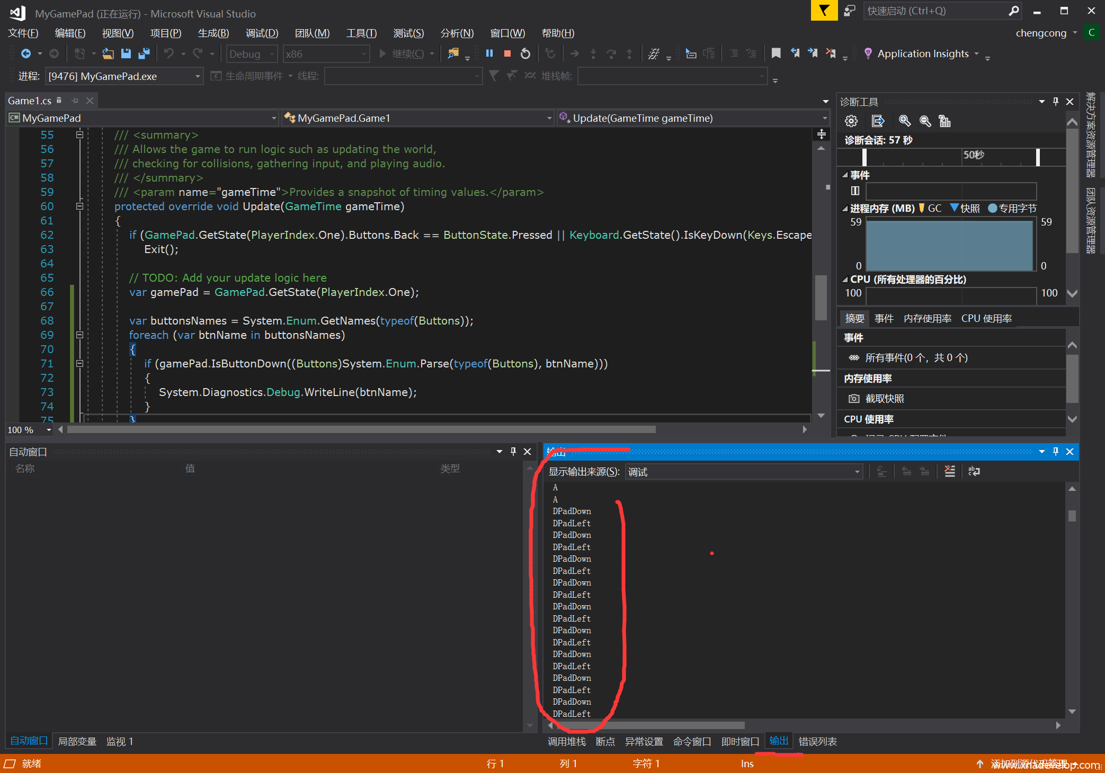Open the output source dropdown
1105x773 pixels.
coord(857,472)
